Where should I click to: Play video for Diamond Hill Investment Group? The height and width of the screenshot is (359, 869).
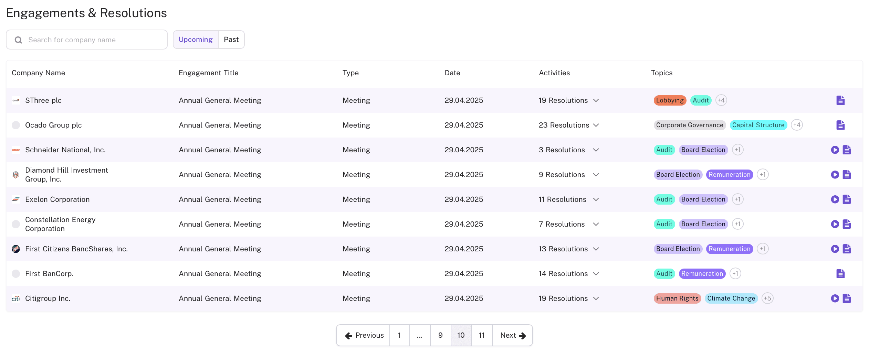pyautogui.click(x=835, y=175)
